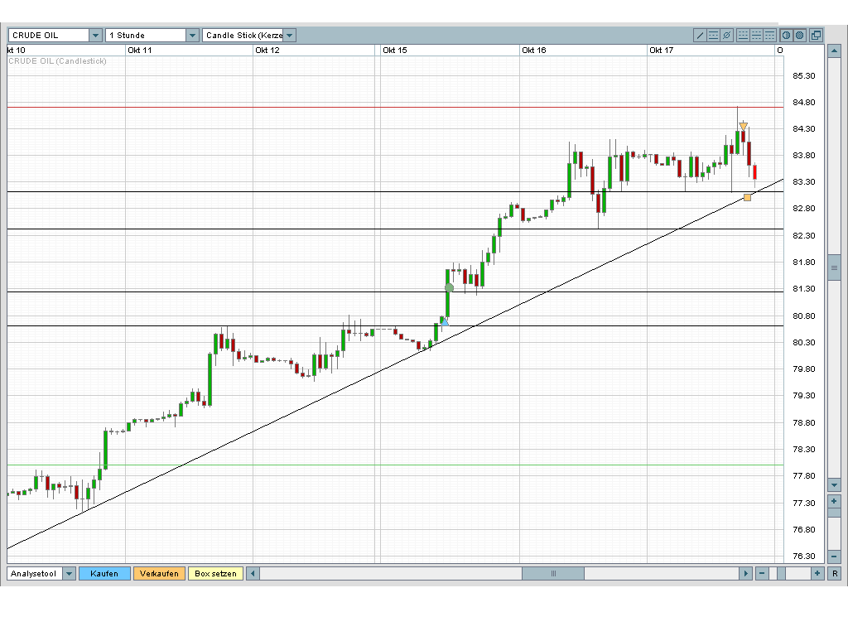Click the vertical price scale slider handle
The height and width of the screenshot is (636, 848).
(x=834, y=267)
